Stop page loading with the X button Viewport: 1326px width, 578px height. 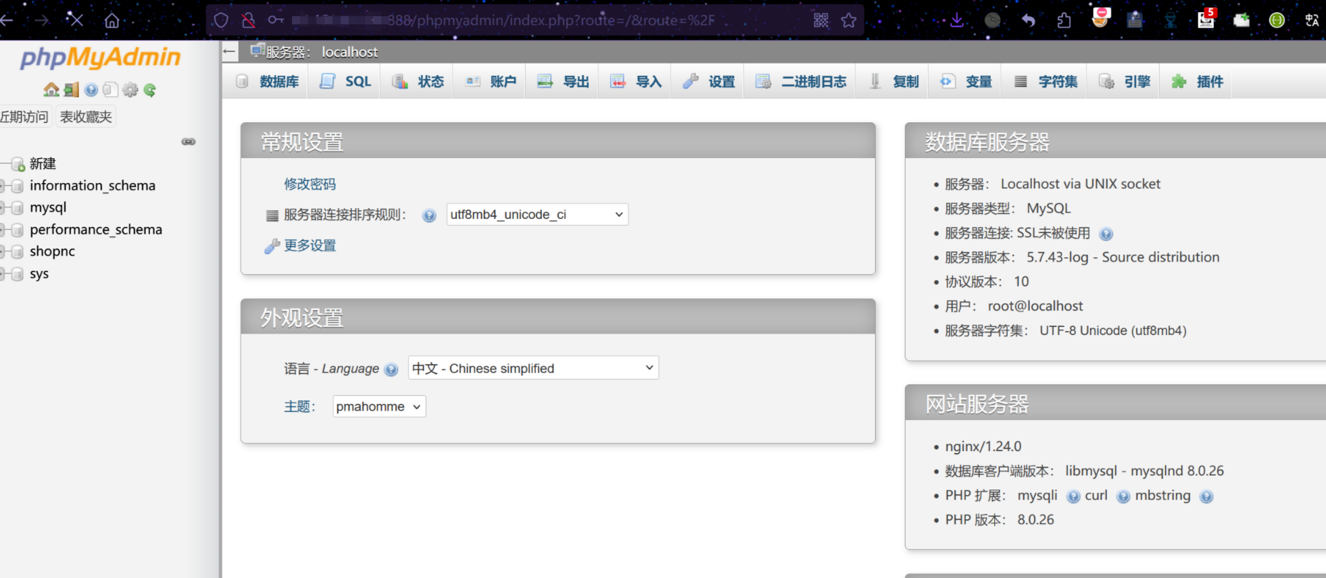75,20
